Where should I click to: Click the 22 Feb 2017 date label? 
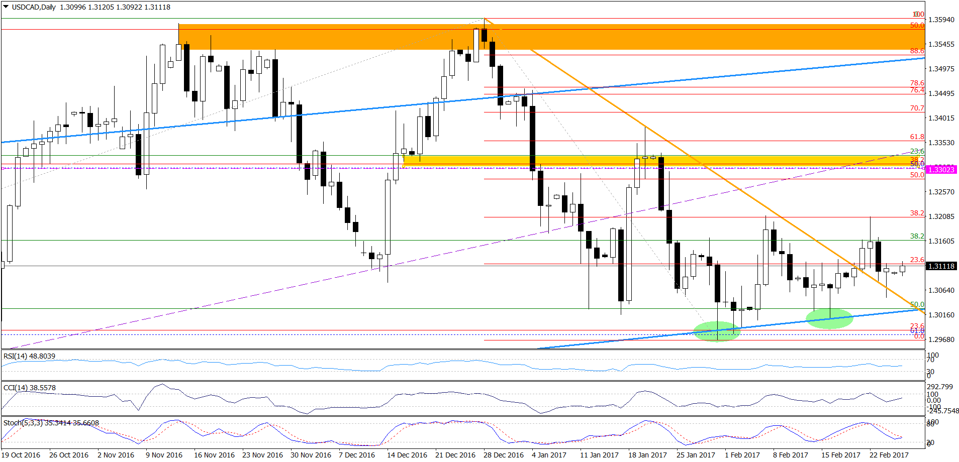(889, 455)
